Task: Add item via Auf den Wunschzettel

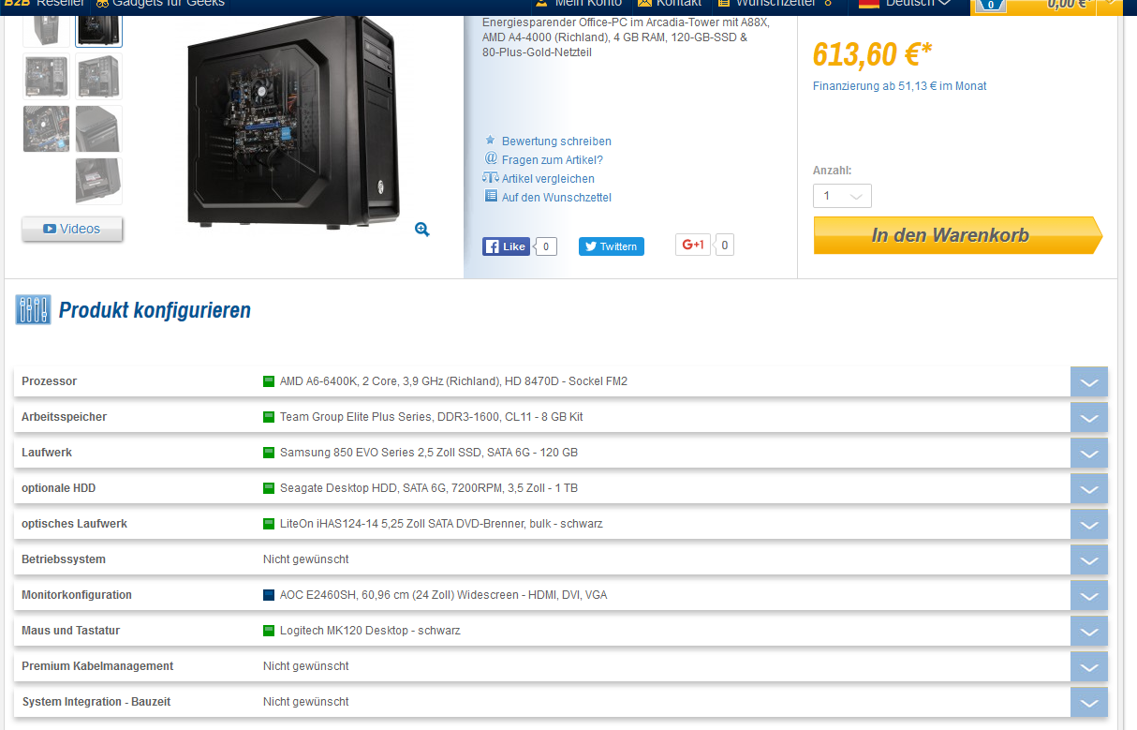Action: 556,198
